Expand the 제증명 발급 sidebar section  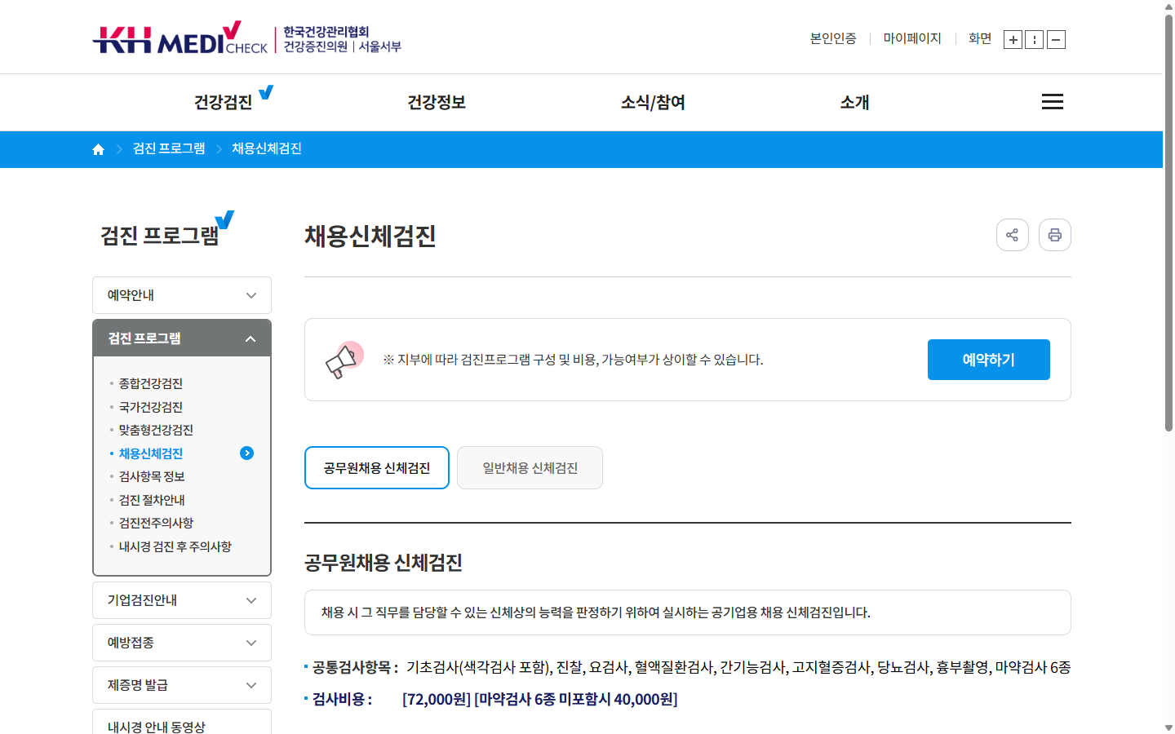[182, 685]
